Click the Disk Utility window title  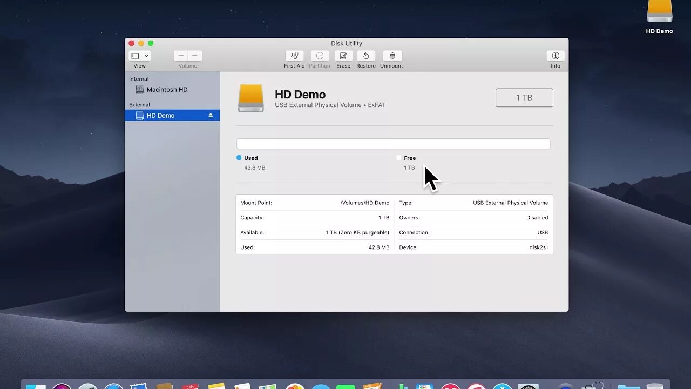tap(347, 43)
